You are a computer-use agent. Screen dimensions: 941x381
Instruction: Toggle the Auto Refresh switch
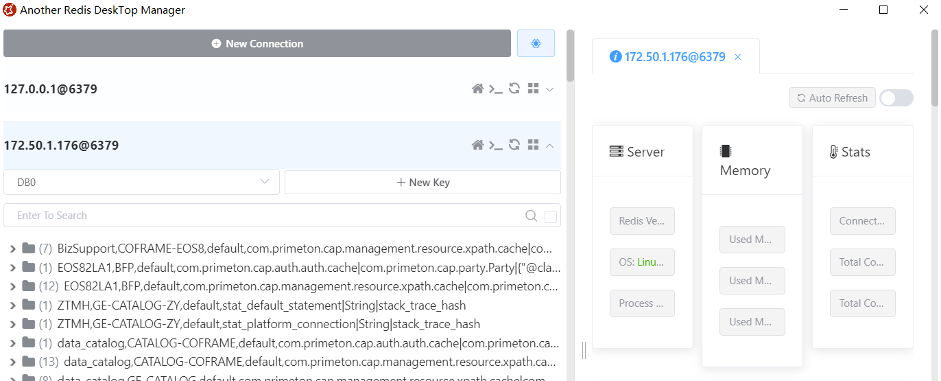(896, 98)
